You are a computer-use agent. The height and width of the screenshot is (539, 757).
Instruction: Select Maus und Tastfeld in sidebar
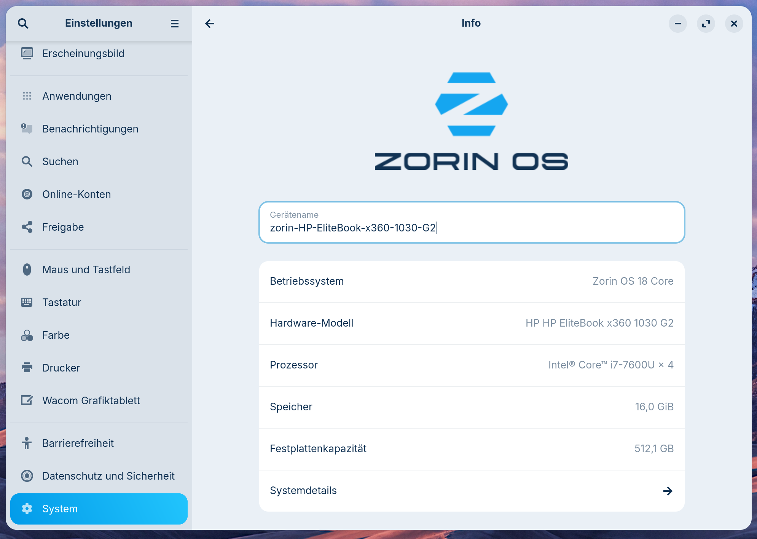(86, 269)
